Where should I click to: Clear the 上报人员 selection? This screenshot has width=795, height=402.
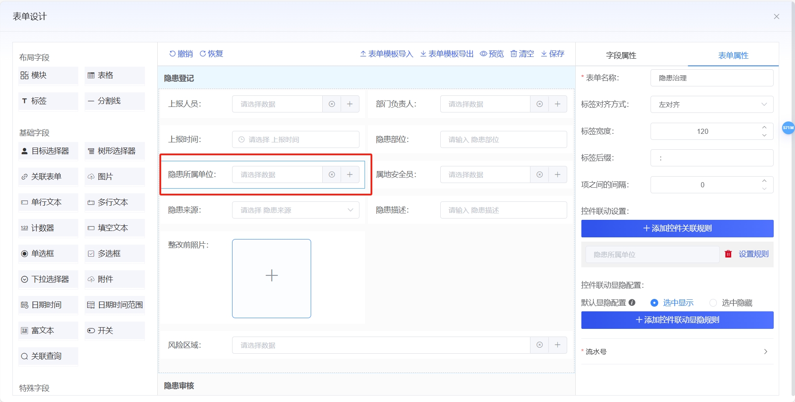(332, 104)
